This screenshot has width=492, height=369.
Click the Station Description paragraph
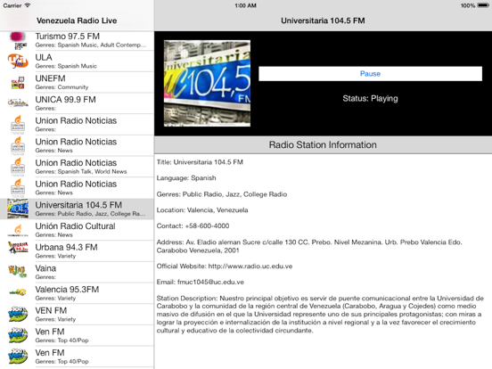coord(320,314)
